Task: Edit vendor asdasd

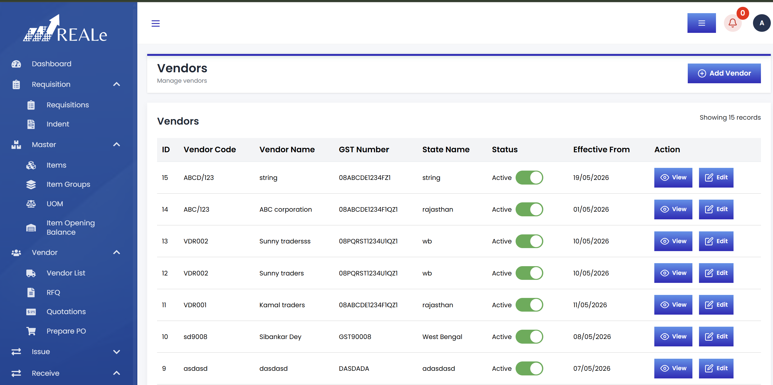Action: coord(716,369)
